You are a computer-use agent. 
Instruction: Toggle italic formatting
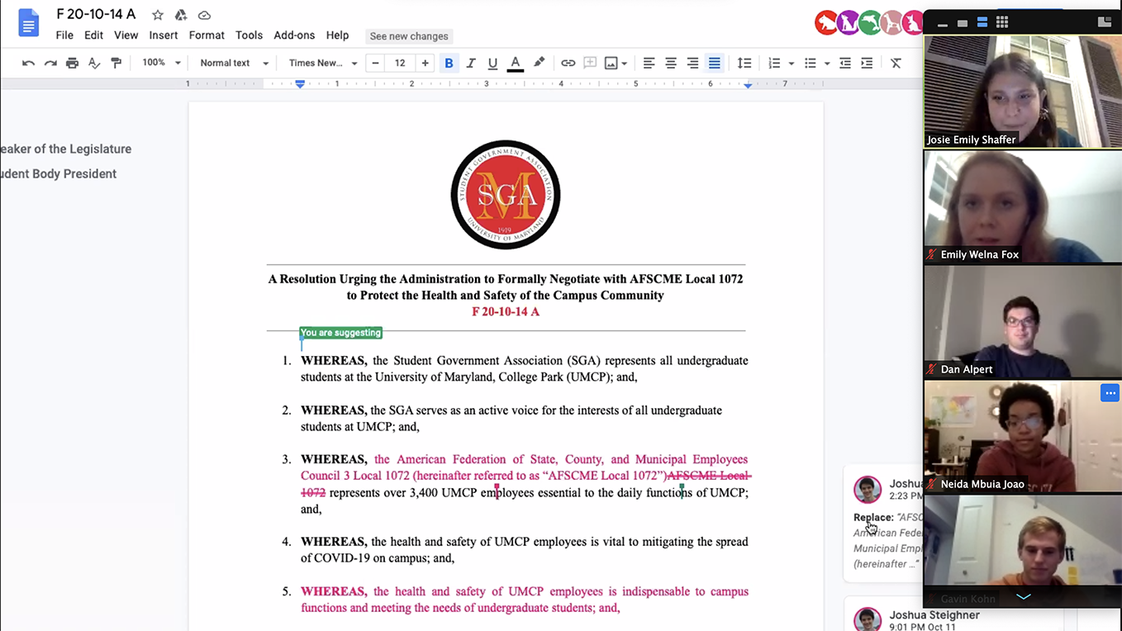pos(471,64)
